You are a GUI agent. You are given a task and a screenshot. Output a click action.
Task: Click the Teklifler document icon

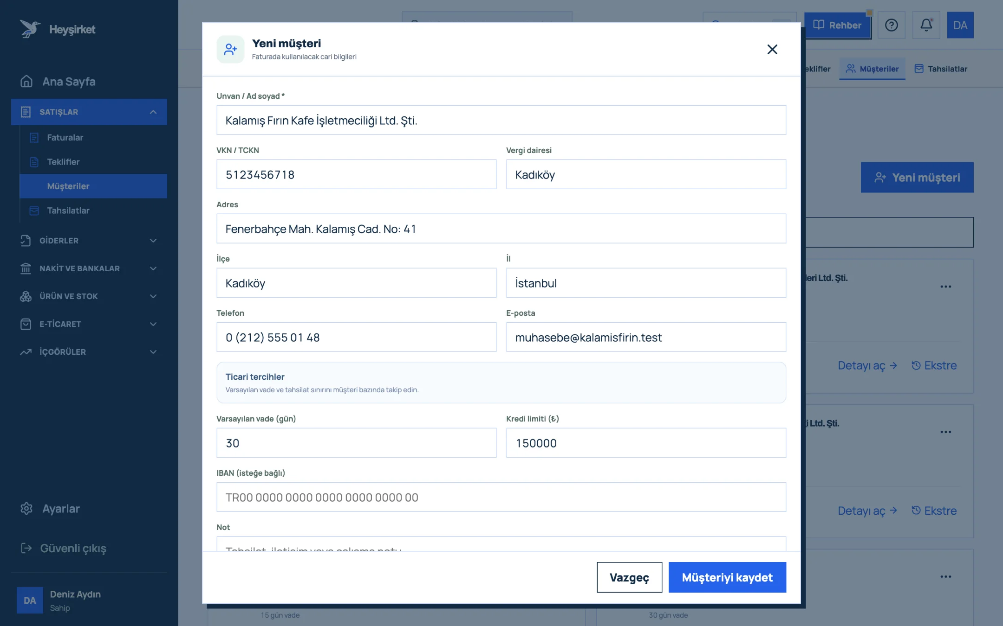coord(34,162)
